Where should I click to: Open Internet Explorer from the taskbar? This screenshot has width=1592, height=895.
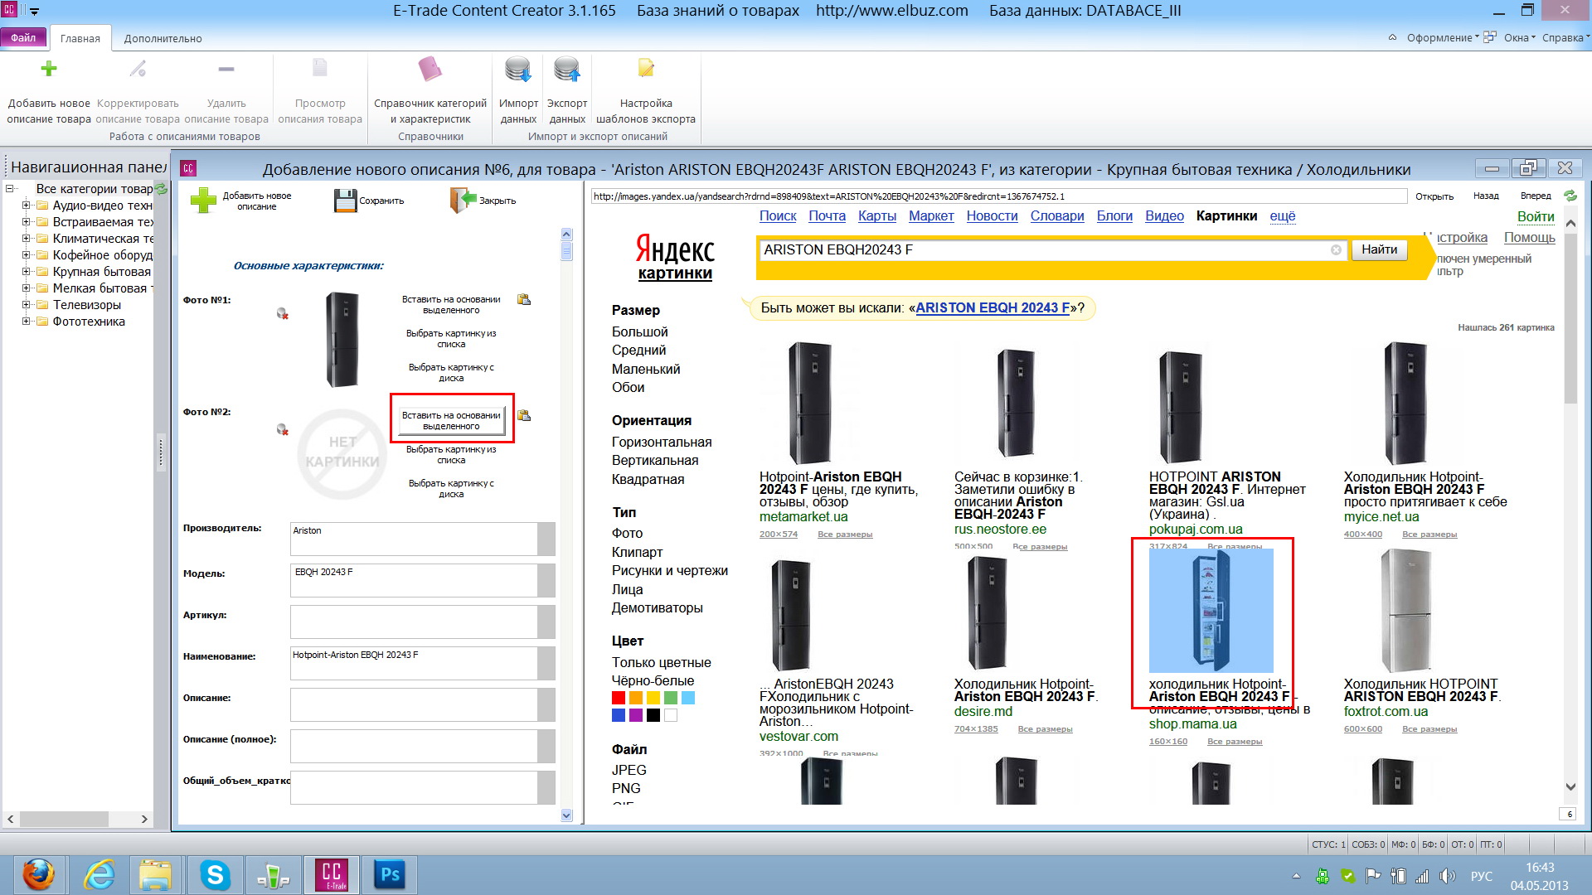coord(99,874)
